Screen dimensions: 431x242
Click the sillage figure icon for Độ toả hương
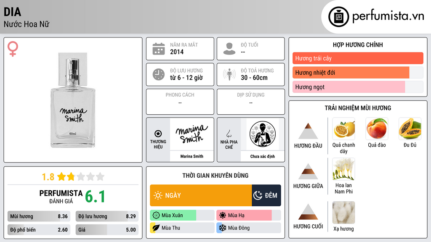coord(229,74)
